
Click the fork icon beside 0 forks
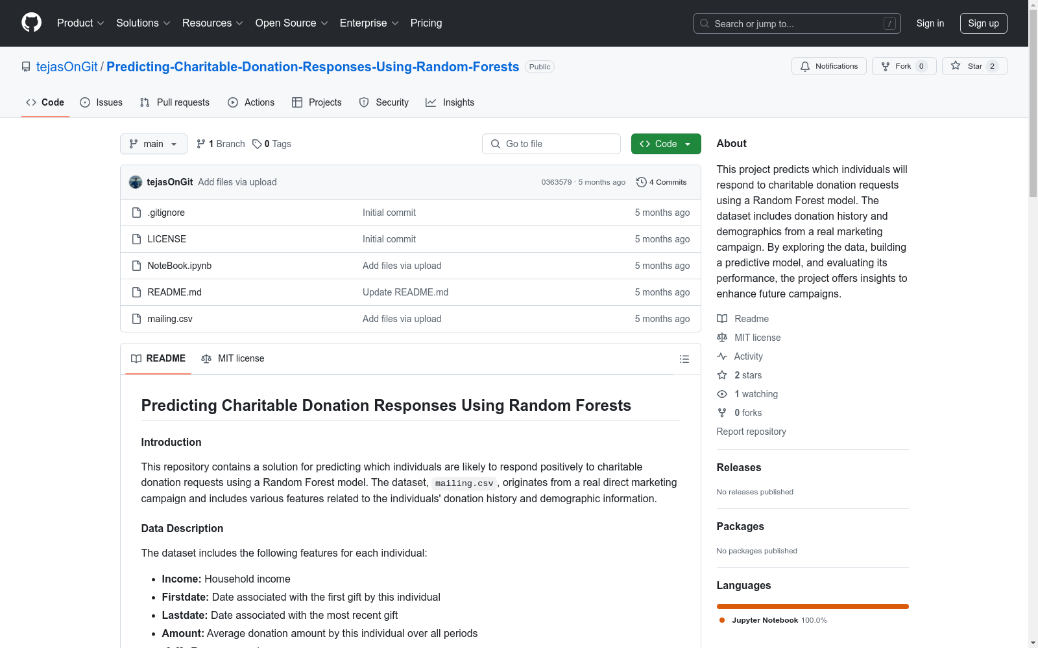pyautogui.click(x=722, y=413)
